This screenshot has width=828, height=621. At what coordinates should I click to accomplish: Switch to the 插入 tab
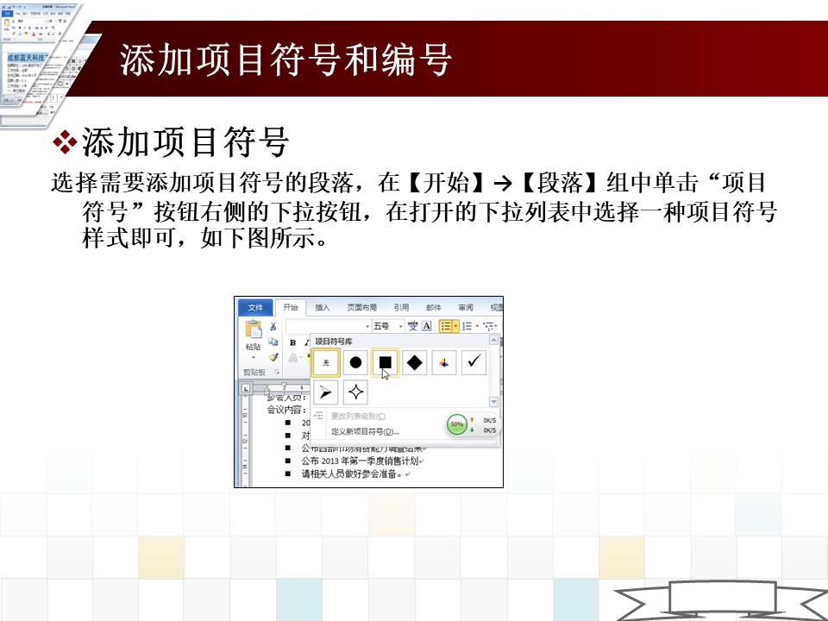pyautogui.click(x=322, y=307)
